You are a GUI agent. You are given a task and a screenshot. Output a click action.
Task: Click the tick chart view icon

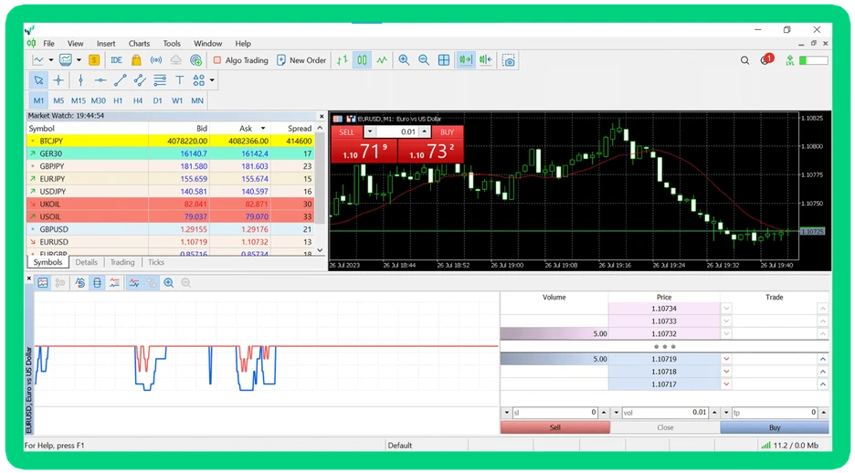(134, 283)
